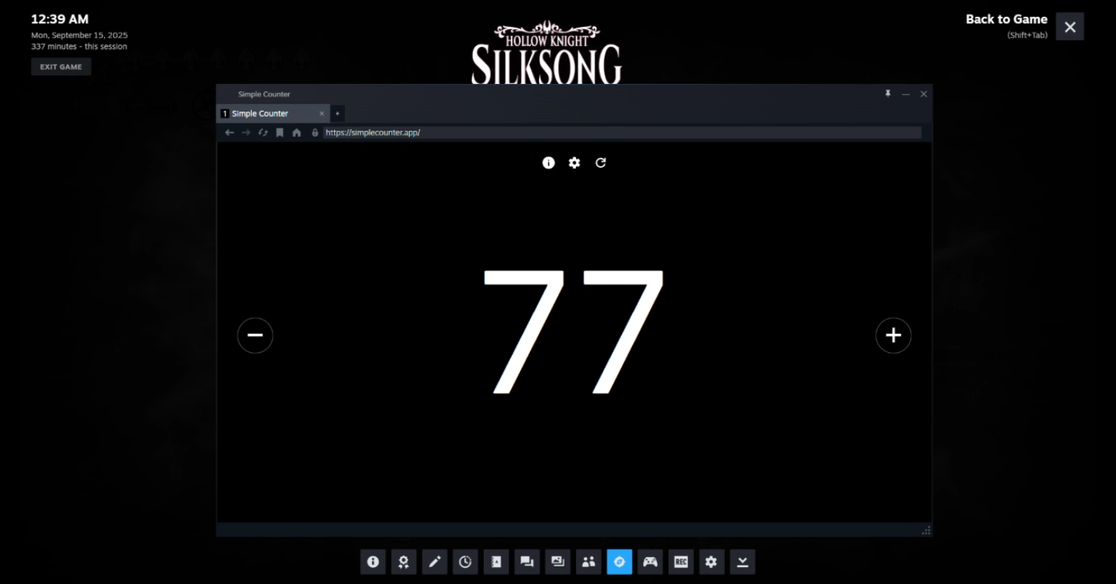Open the notes pencil icon

tap(434, 562)
